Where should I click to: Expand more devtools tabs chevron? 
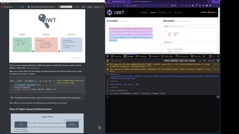[204, 56]
